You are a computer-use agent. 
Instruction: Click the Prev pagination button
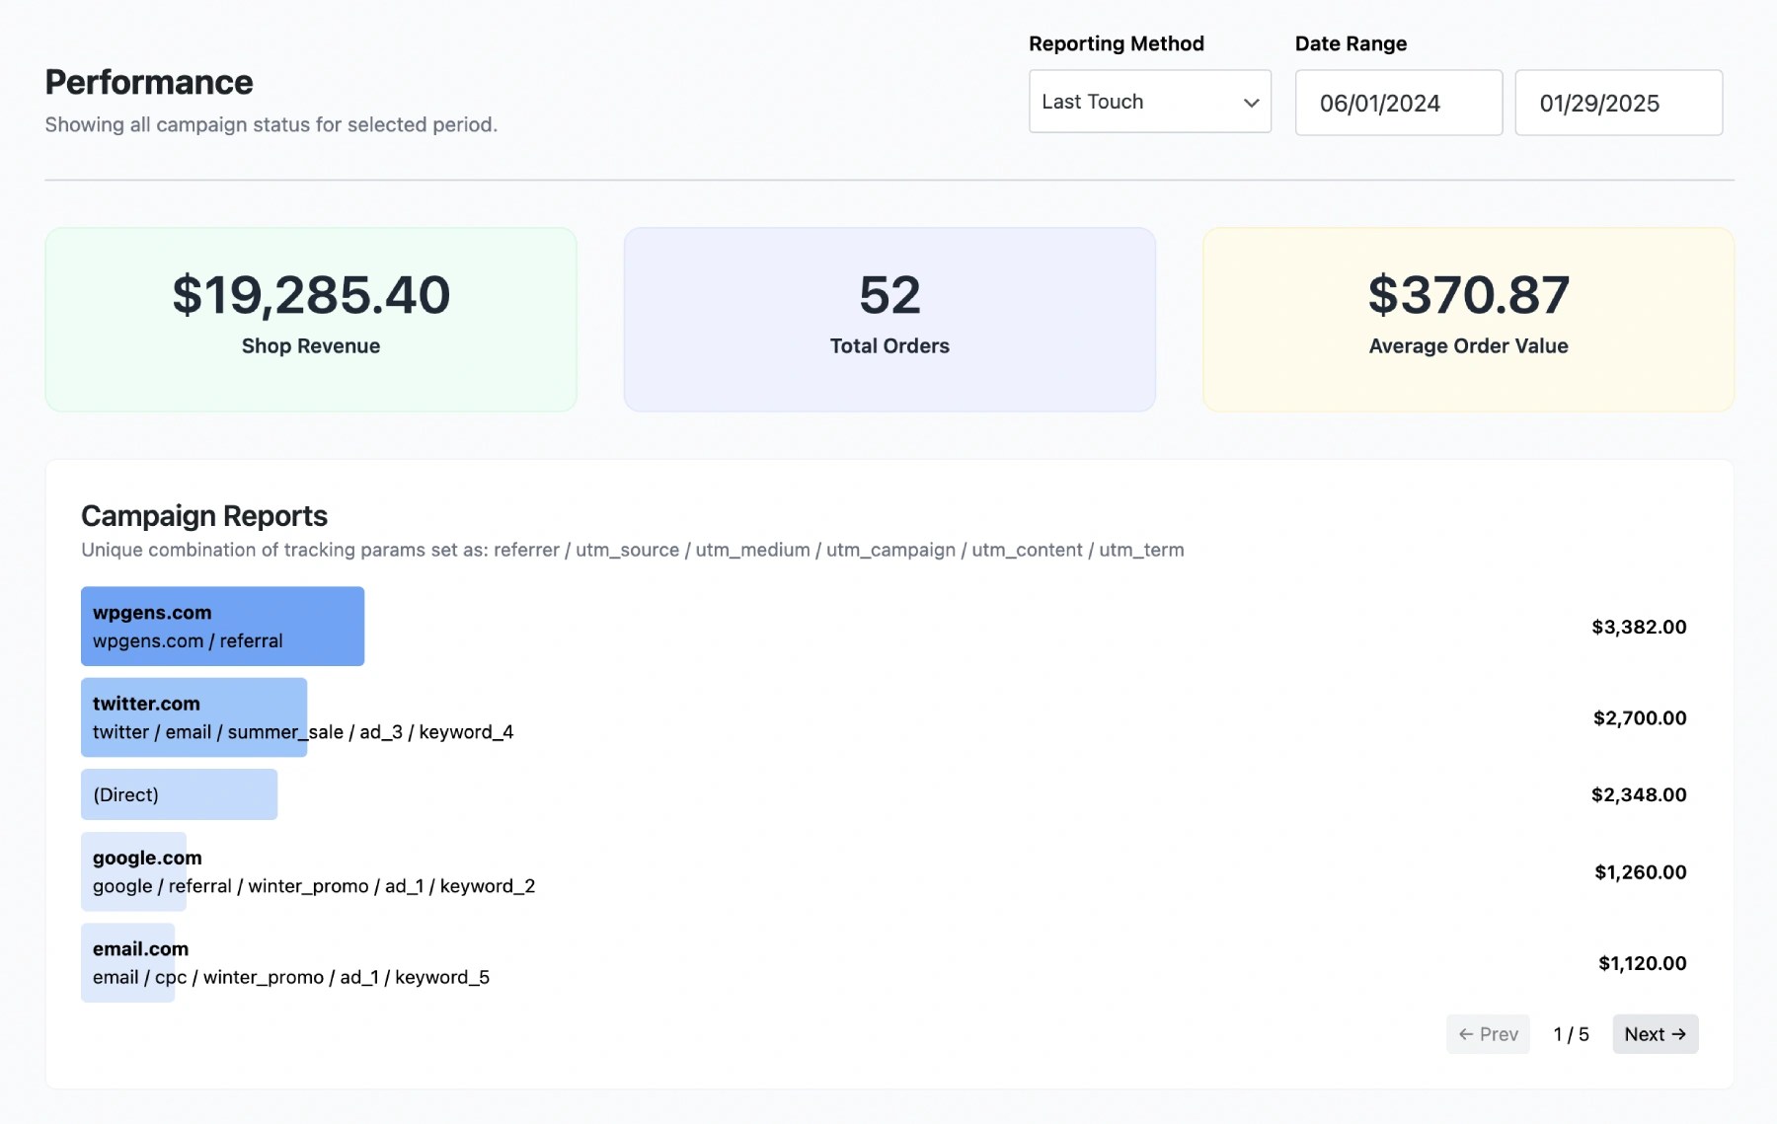click(1488, 1034)
